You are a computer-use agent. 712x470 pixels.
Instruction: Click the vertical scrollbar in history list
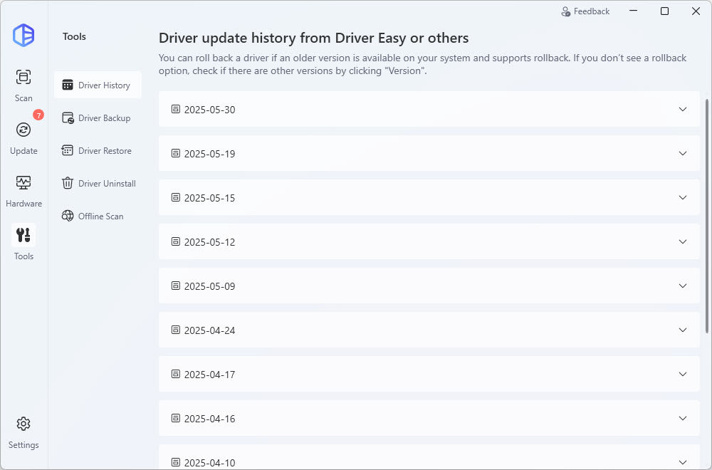click(706, 214)
